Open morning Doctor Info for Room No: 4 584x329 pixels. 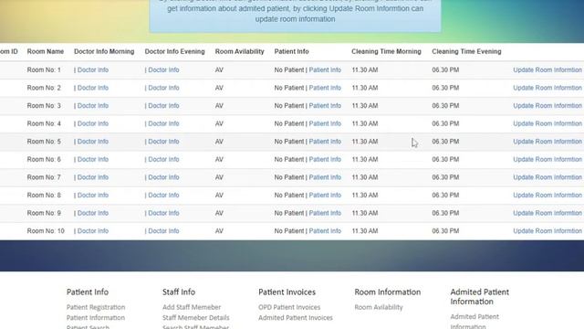93,123
